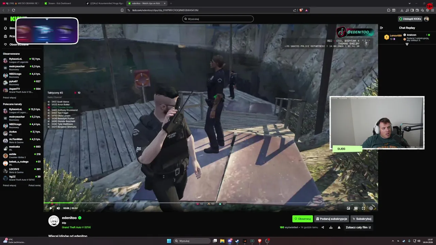
Task: Open File Explorer from the taskbar
Action: tap(222, 241)
